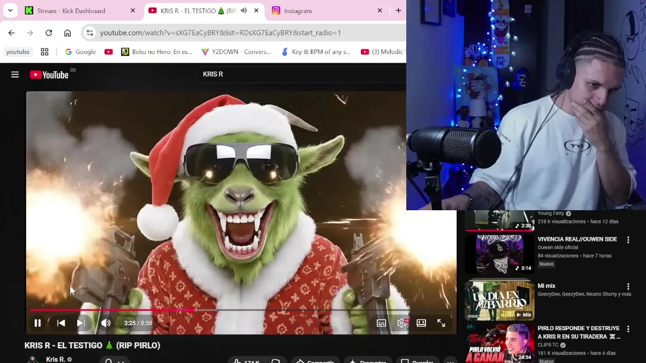Toggle notification bell dropdown for channel

[114, 360]
